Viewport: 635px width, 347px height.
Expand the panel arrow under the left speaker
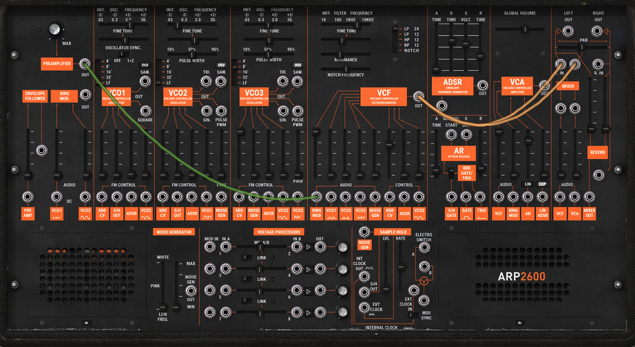coord(86,323)
